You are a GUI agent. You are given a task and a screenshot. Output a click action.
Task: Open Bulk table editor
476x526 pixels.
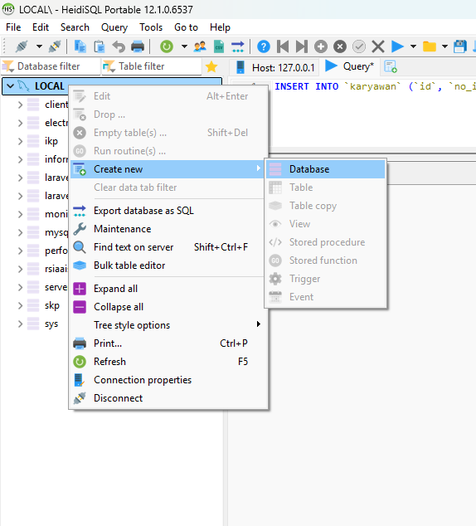[168, 265]
